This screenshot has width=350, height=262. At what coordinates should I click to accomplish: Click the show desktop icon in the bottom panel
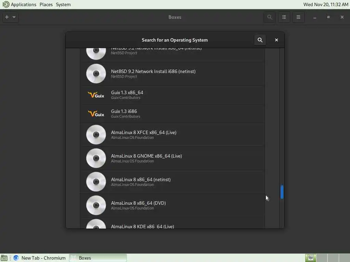pos(4,258)
